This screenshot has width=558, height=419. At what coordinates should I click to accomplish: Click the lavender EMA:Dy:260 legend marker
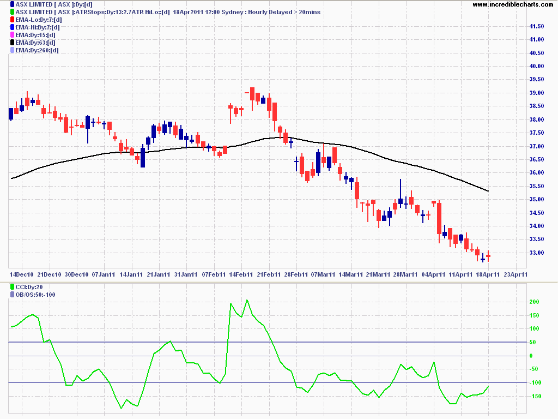4,50
